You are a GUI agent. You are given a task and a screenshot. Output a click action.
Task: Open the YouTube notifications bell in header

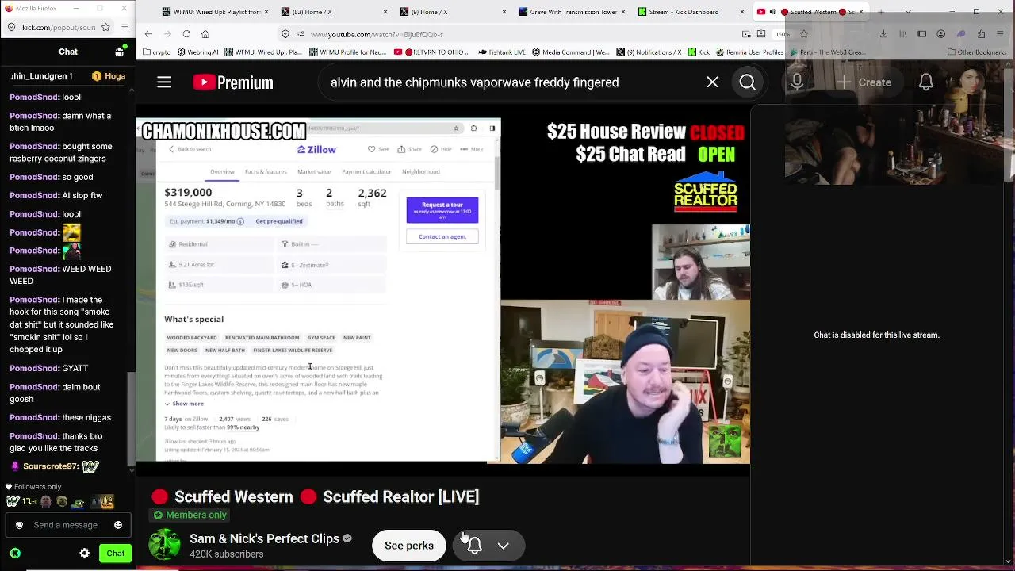[x=925, y=82]
